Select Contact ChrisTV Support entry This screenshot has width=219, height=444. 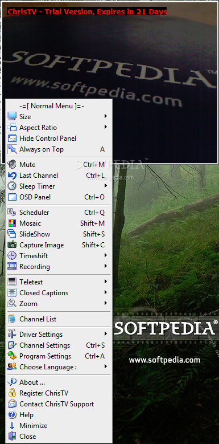click(59, 404)
